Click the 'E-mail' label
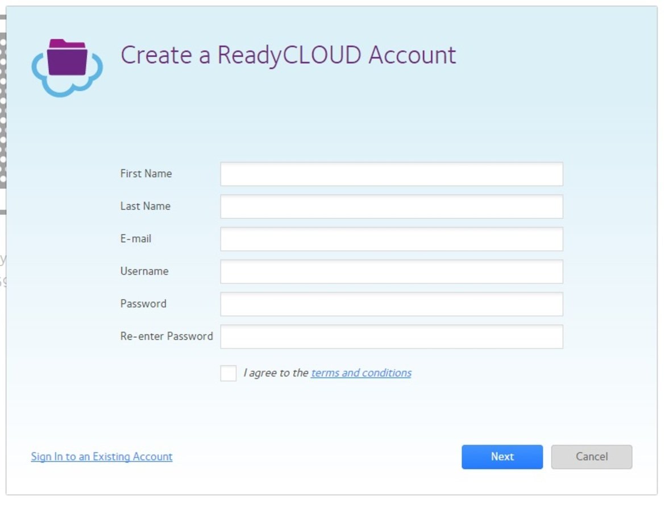This screenshot has width=665, height=505. (x=136, y=238)
